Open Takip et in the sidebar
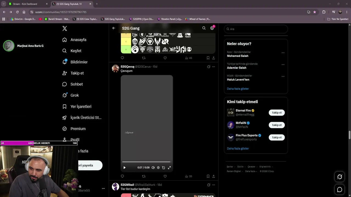Image resolution: width=351 pixels, height=197 pixels. coord(73,73)
